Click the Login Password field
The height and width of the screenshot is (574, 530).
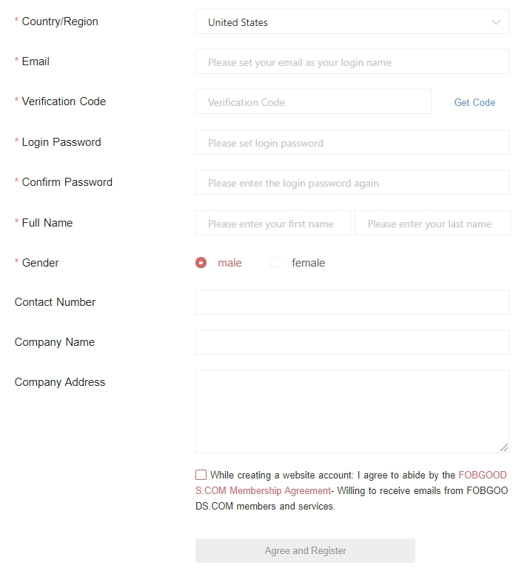pos(352,143)
